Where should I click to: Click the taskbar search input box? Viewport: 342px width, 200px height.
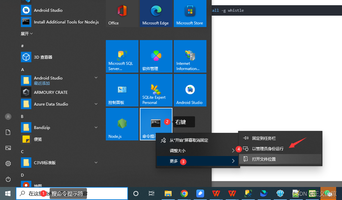[72, 193]
